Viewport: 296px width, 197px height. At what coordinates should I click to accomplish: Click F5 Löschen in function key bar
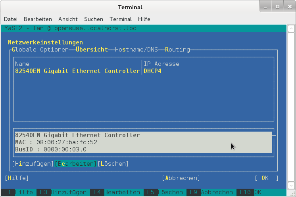tap(165, 192)
